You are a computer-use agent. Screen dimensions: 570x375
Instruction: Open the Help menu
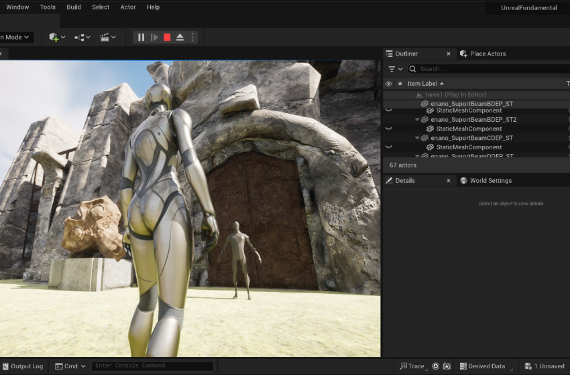pyautogui.click(x=153, y=7)
